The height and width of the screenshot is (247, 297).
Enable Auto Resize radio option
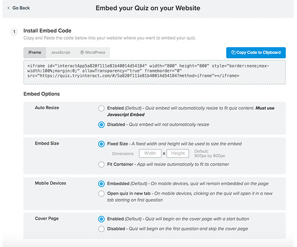101,108
